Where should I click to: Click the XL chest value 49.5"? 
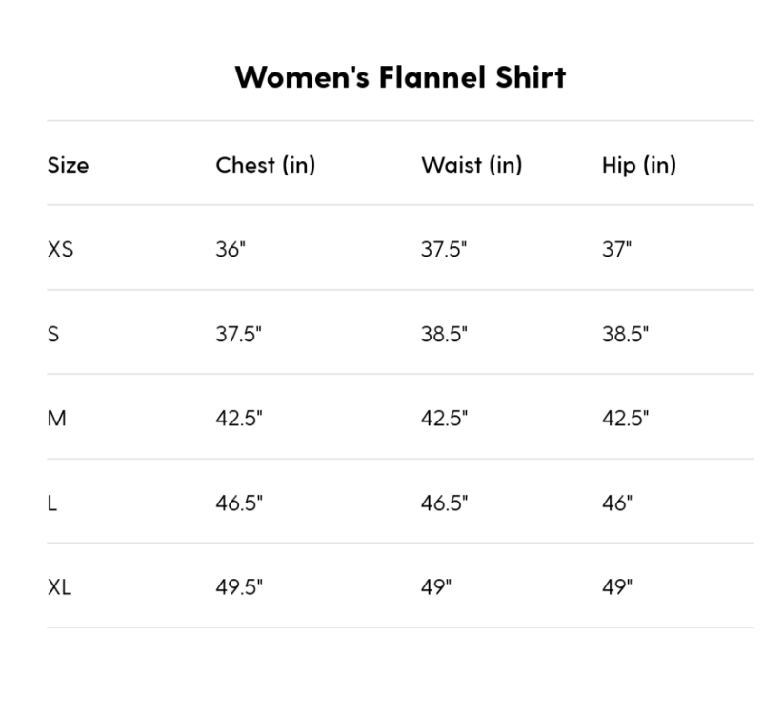[238, 587]
